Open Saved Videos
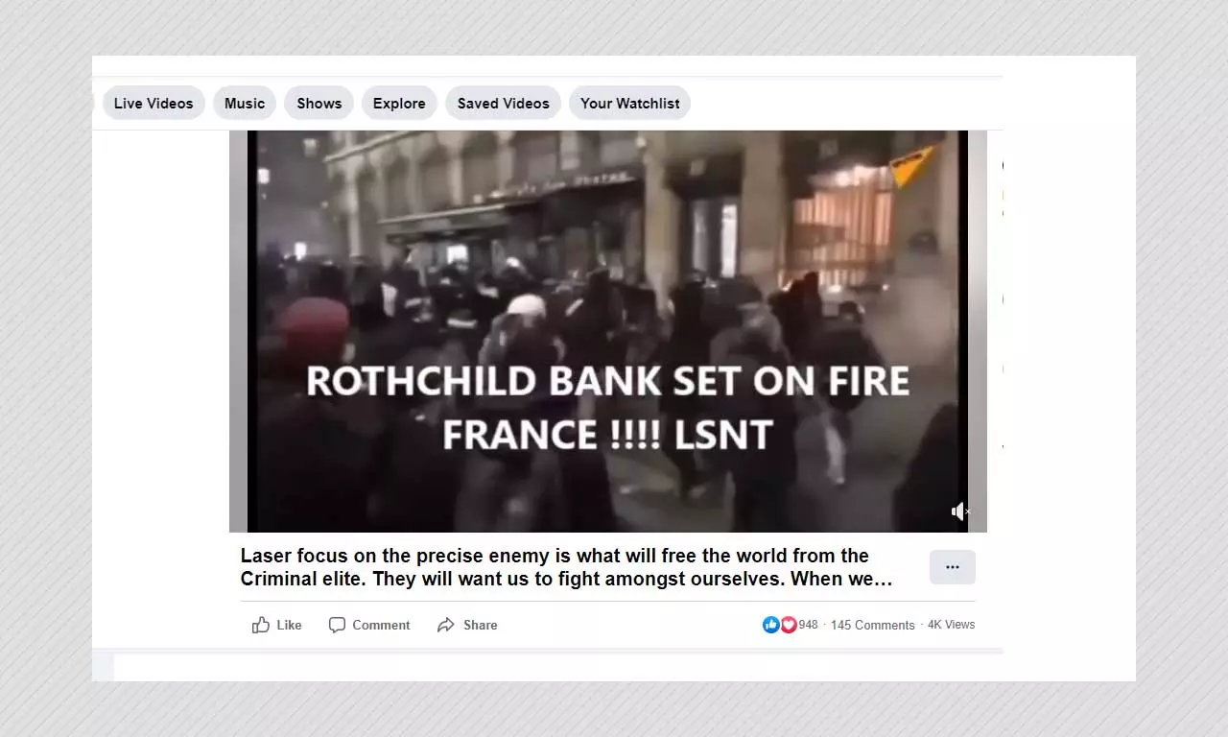This screenshot has height=737, width=1228. [x=504, y=104]
